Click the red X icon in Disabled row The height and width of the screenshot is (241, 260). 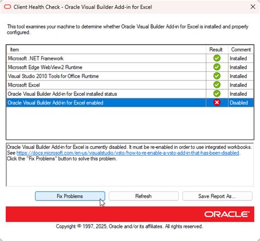coord(217,102)
